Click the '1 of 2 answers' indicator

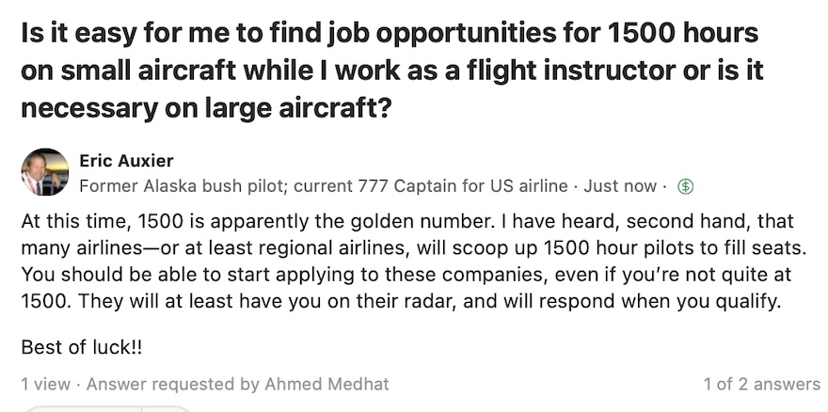[761, 384]
